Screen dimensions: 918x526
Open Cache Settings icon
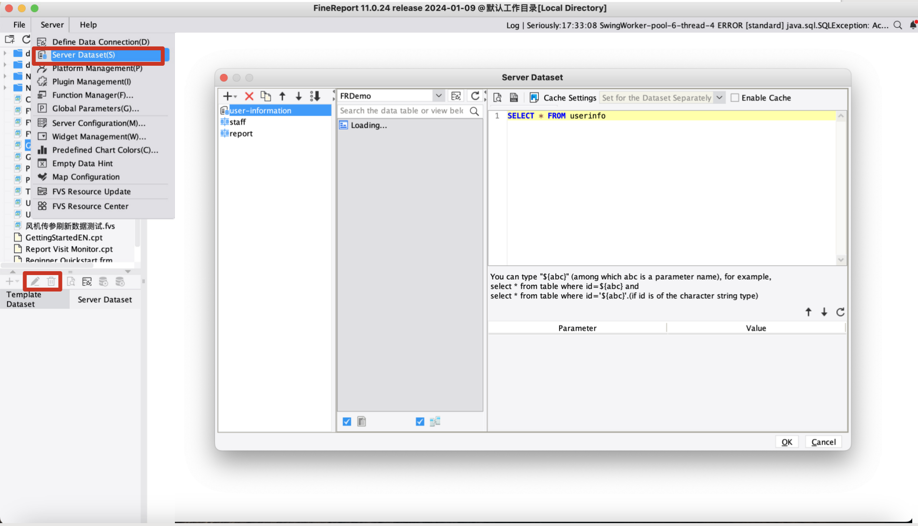(534, 97)
